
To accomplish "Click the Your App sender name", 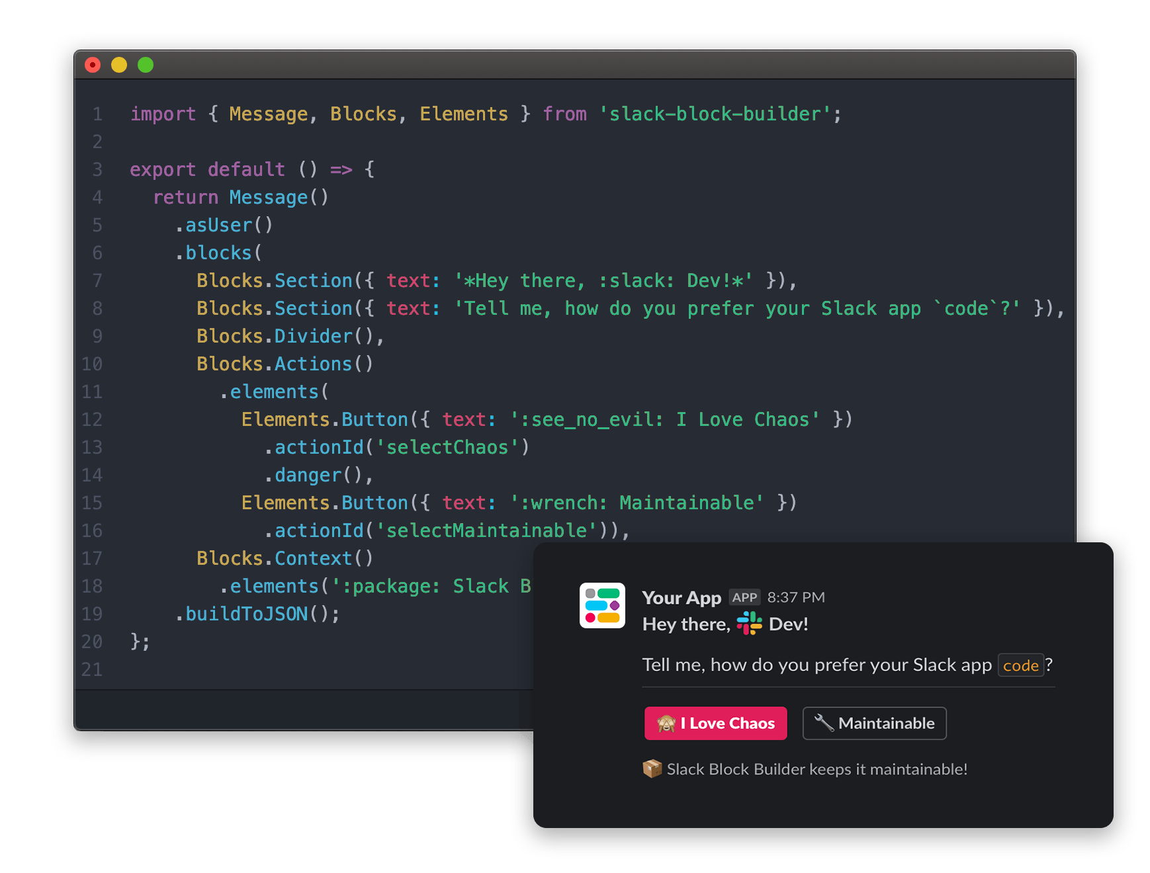I will pyautogui.click(x=682, y=598).
